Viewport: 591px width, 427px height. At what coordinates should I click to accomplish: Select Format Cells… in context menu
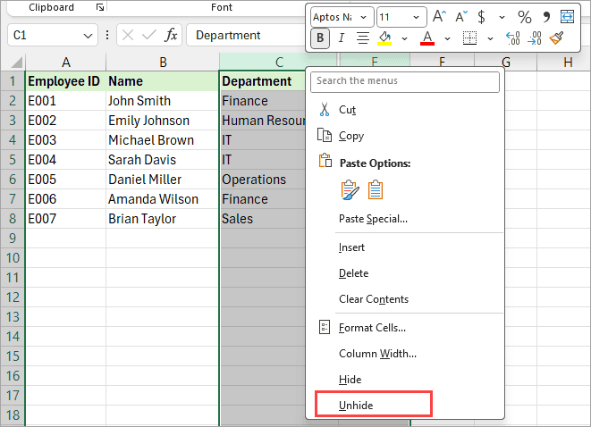tap(372, 328)
